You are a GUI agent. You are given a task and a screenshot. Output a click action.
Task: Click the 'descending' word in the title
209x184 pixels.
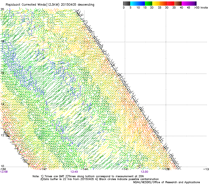(x=86, y=5)
